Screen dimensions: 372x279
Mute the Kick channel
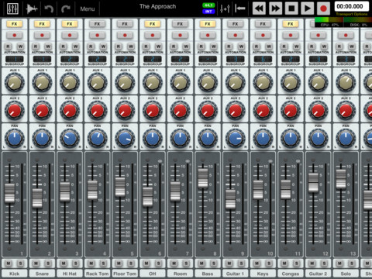(9, 263)
